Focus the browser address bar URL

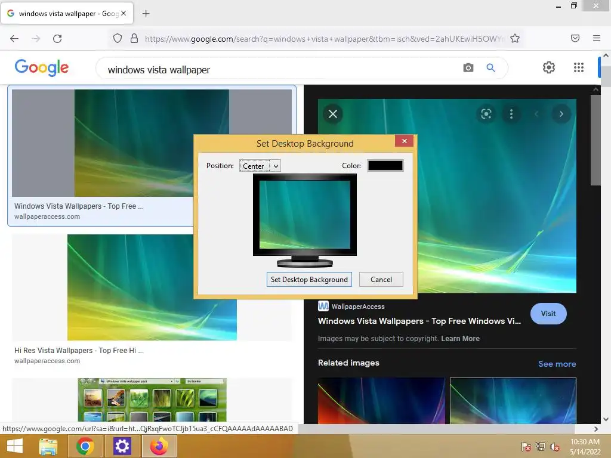tap(323, 39)
